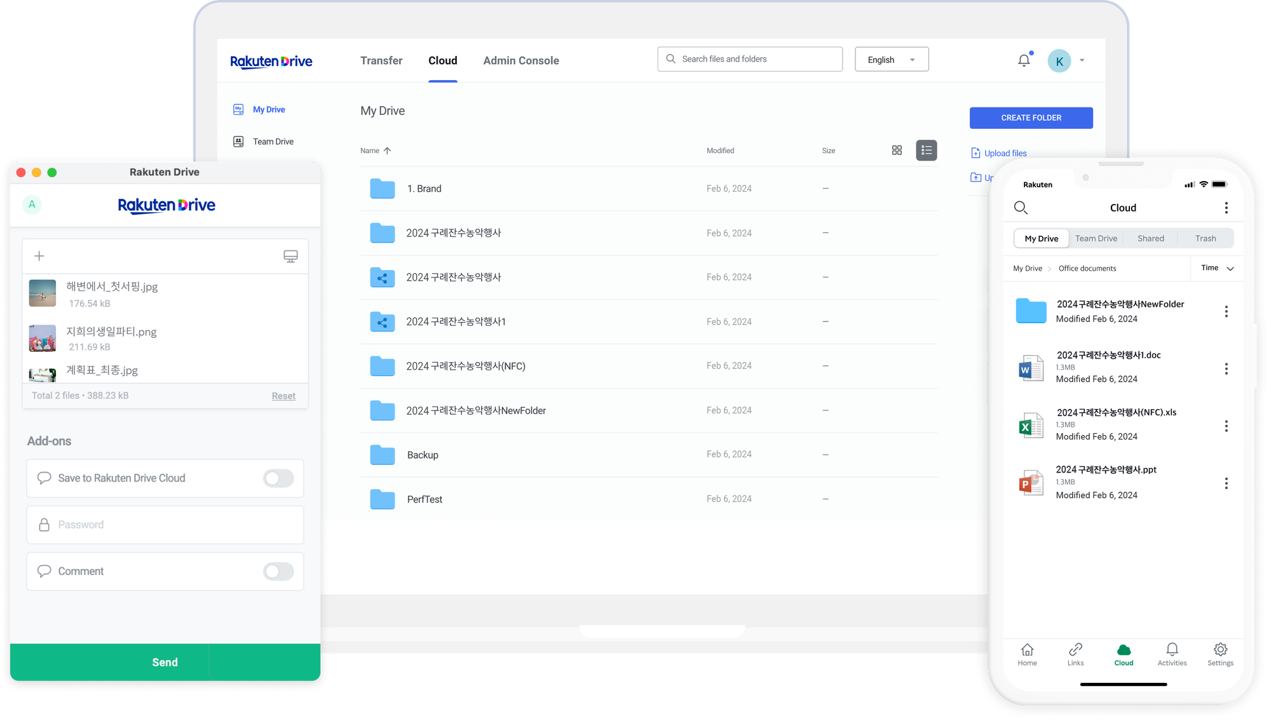Switch to grid view layout
This screenshot has height=721, width=1271.
coord(897,151)
